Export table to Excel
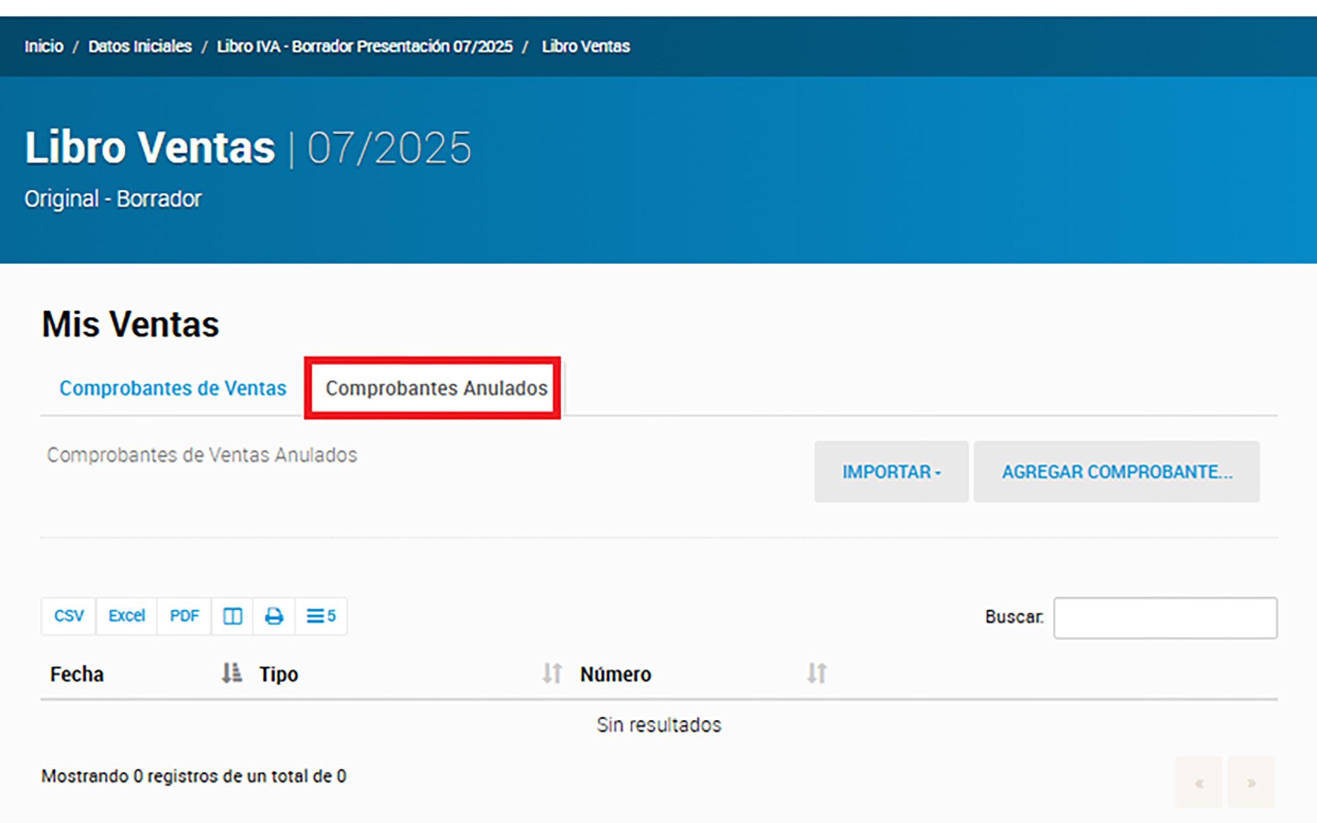 coord(126,616)
